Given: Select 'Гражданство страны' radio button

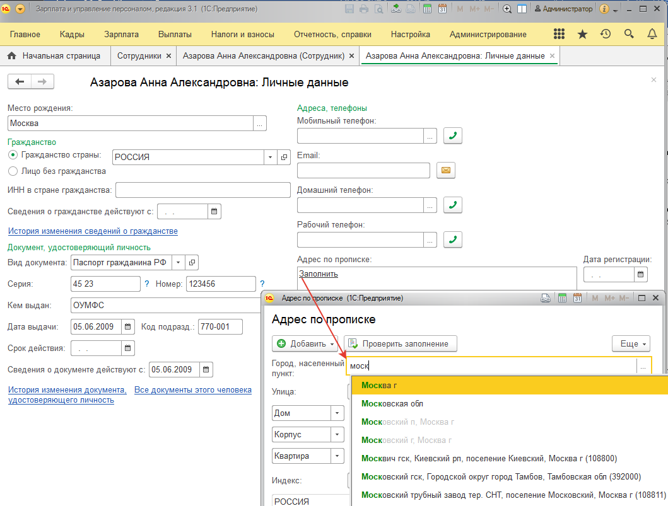Looking at the screenshot, I should click(x=13, y=154).
